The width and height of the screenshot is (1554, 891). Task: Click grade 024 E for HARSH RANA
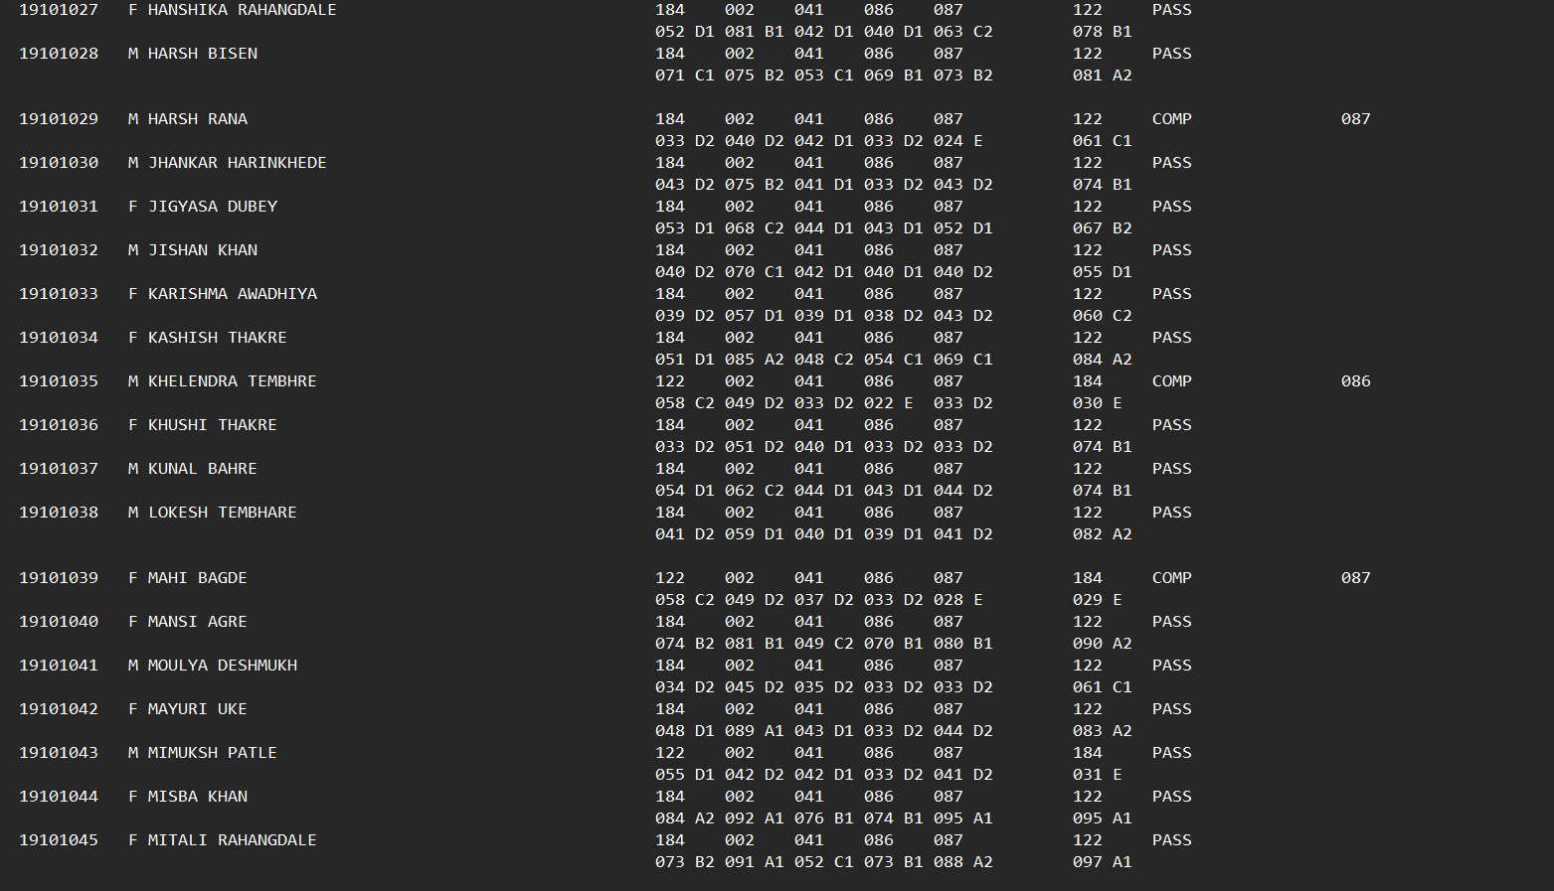coord(958,141)
